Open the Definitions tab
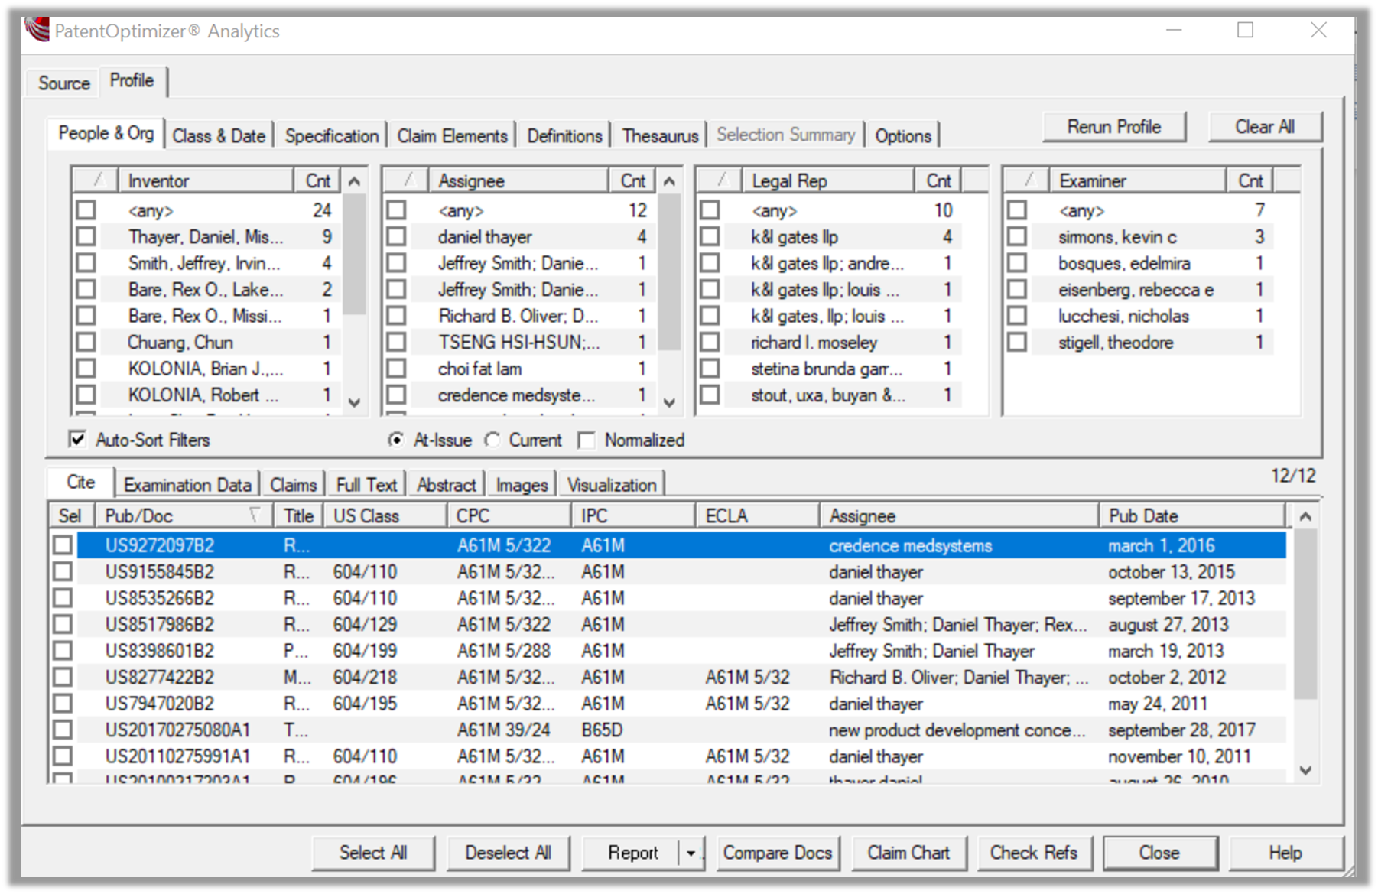The width and height of the screenshot is (1378, 894). pos(564,136)
